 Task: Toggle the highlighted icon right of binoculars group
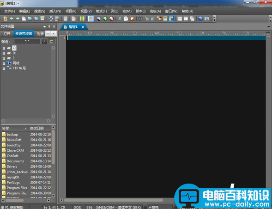[171, 18]
